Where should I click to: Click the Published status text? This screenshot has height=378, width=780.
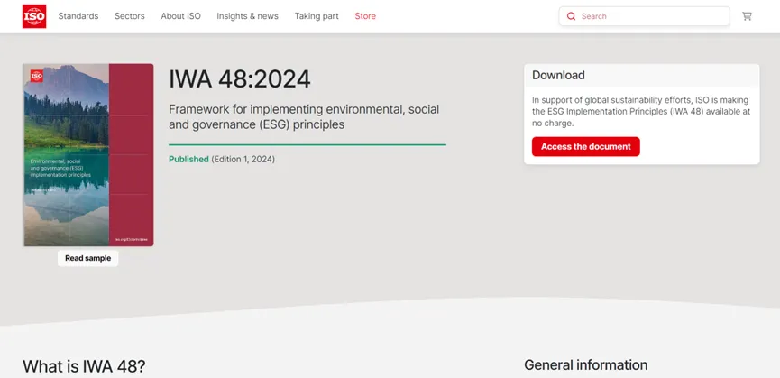[x=188, y=159]
